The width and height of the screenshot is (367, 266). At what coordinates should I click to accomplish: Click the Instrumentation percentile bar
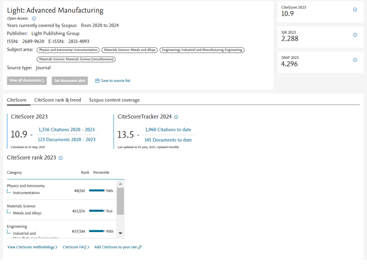tap(96, 191)
